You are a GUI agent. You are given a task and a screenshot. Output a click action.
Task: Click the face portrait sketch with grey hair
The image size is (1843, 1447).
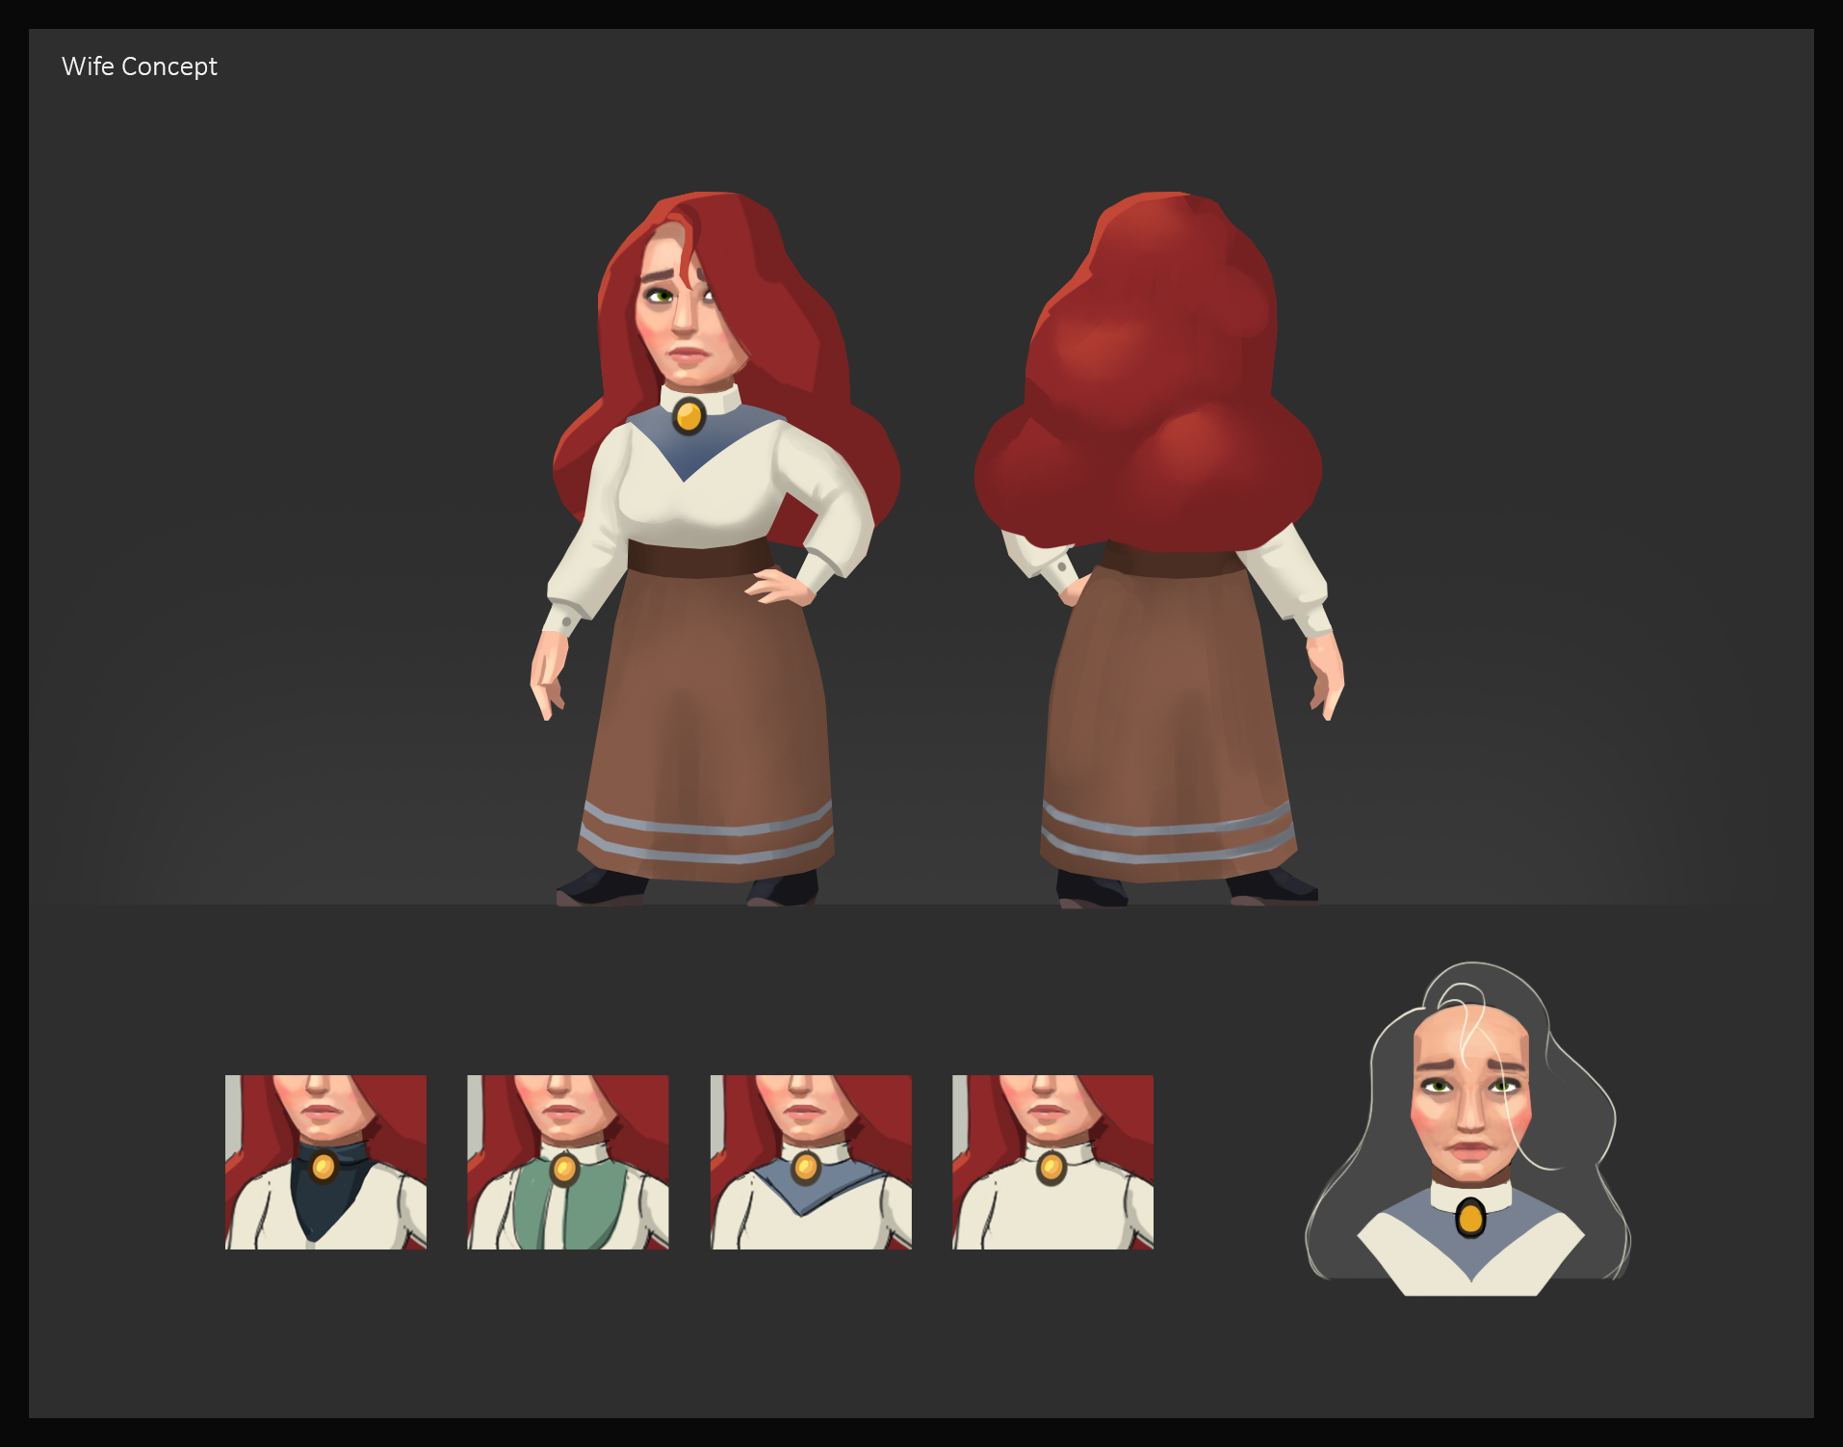(x=1468, y=1129)
